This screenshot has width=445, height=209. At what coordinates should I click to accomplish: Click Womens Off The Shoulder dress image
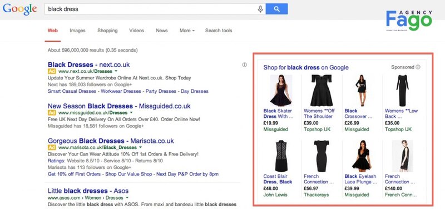click(322, 91)
